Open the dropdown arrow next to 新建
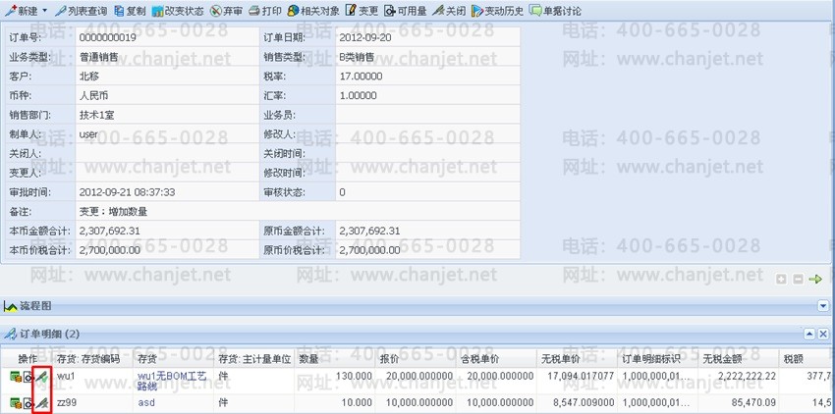 click(x=45, y=11)
